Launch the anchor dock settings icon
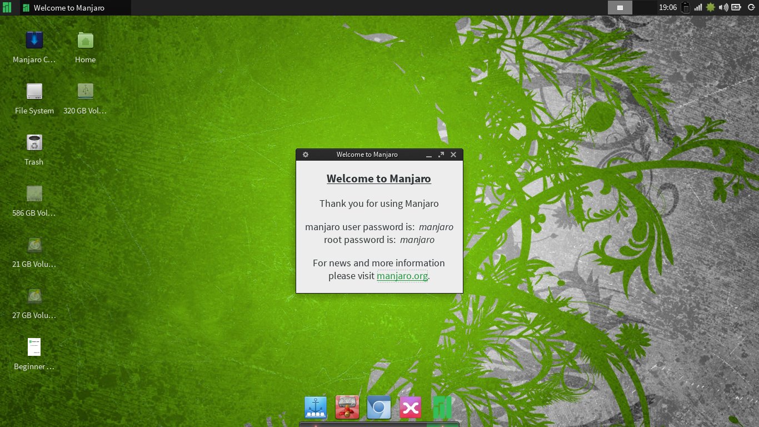The width and height of the screenshot is (759, 427). [316, 408]
